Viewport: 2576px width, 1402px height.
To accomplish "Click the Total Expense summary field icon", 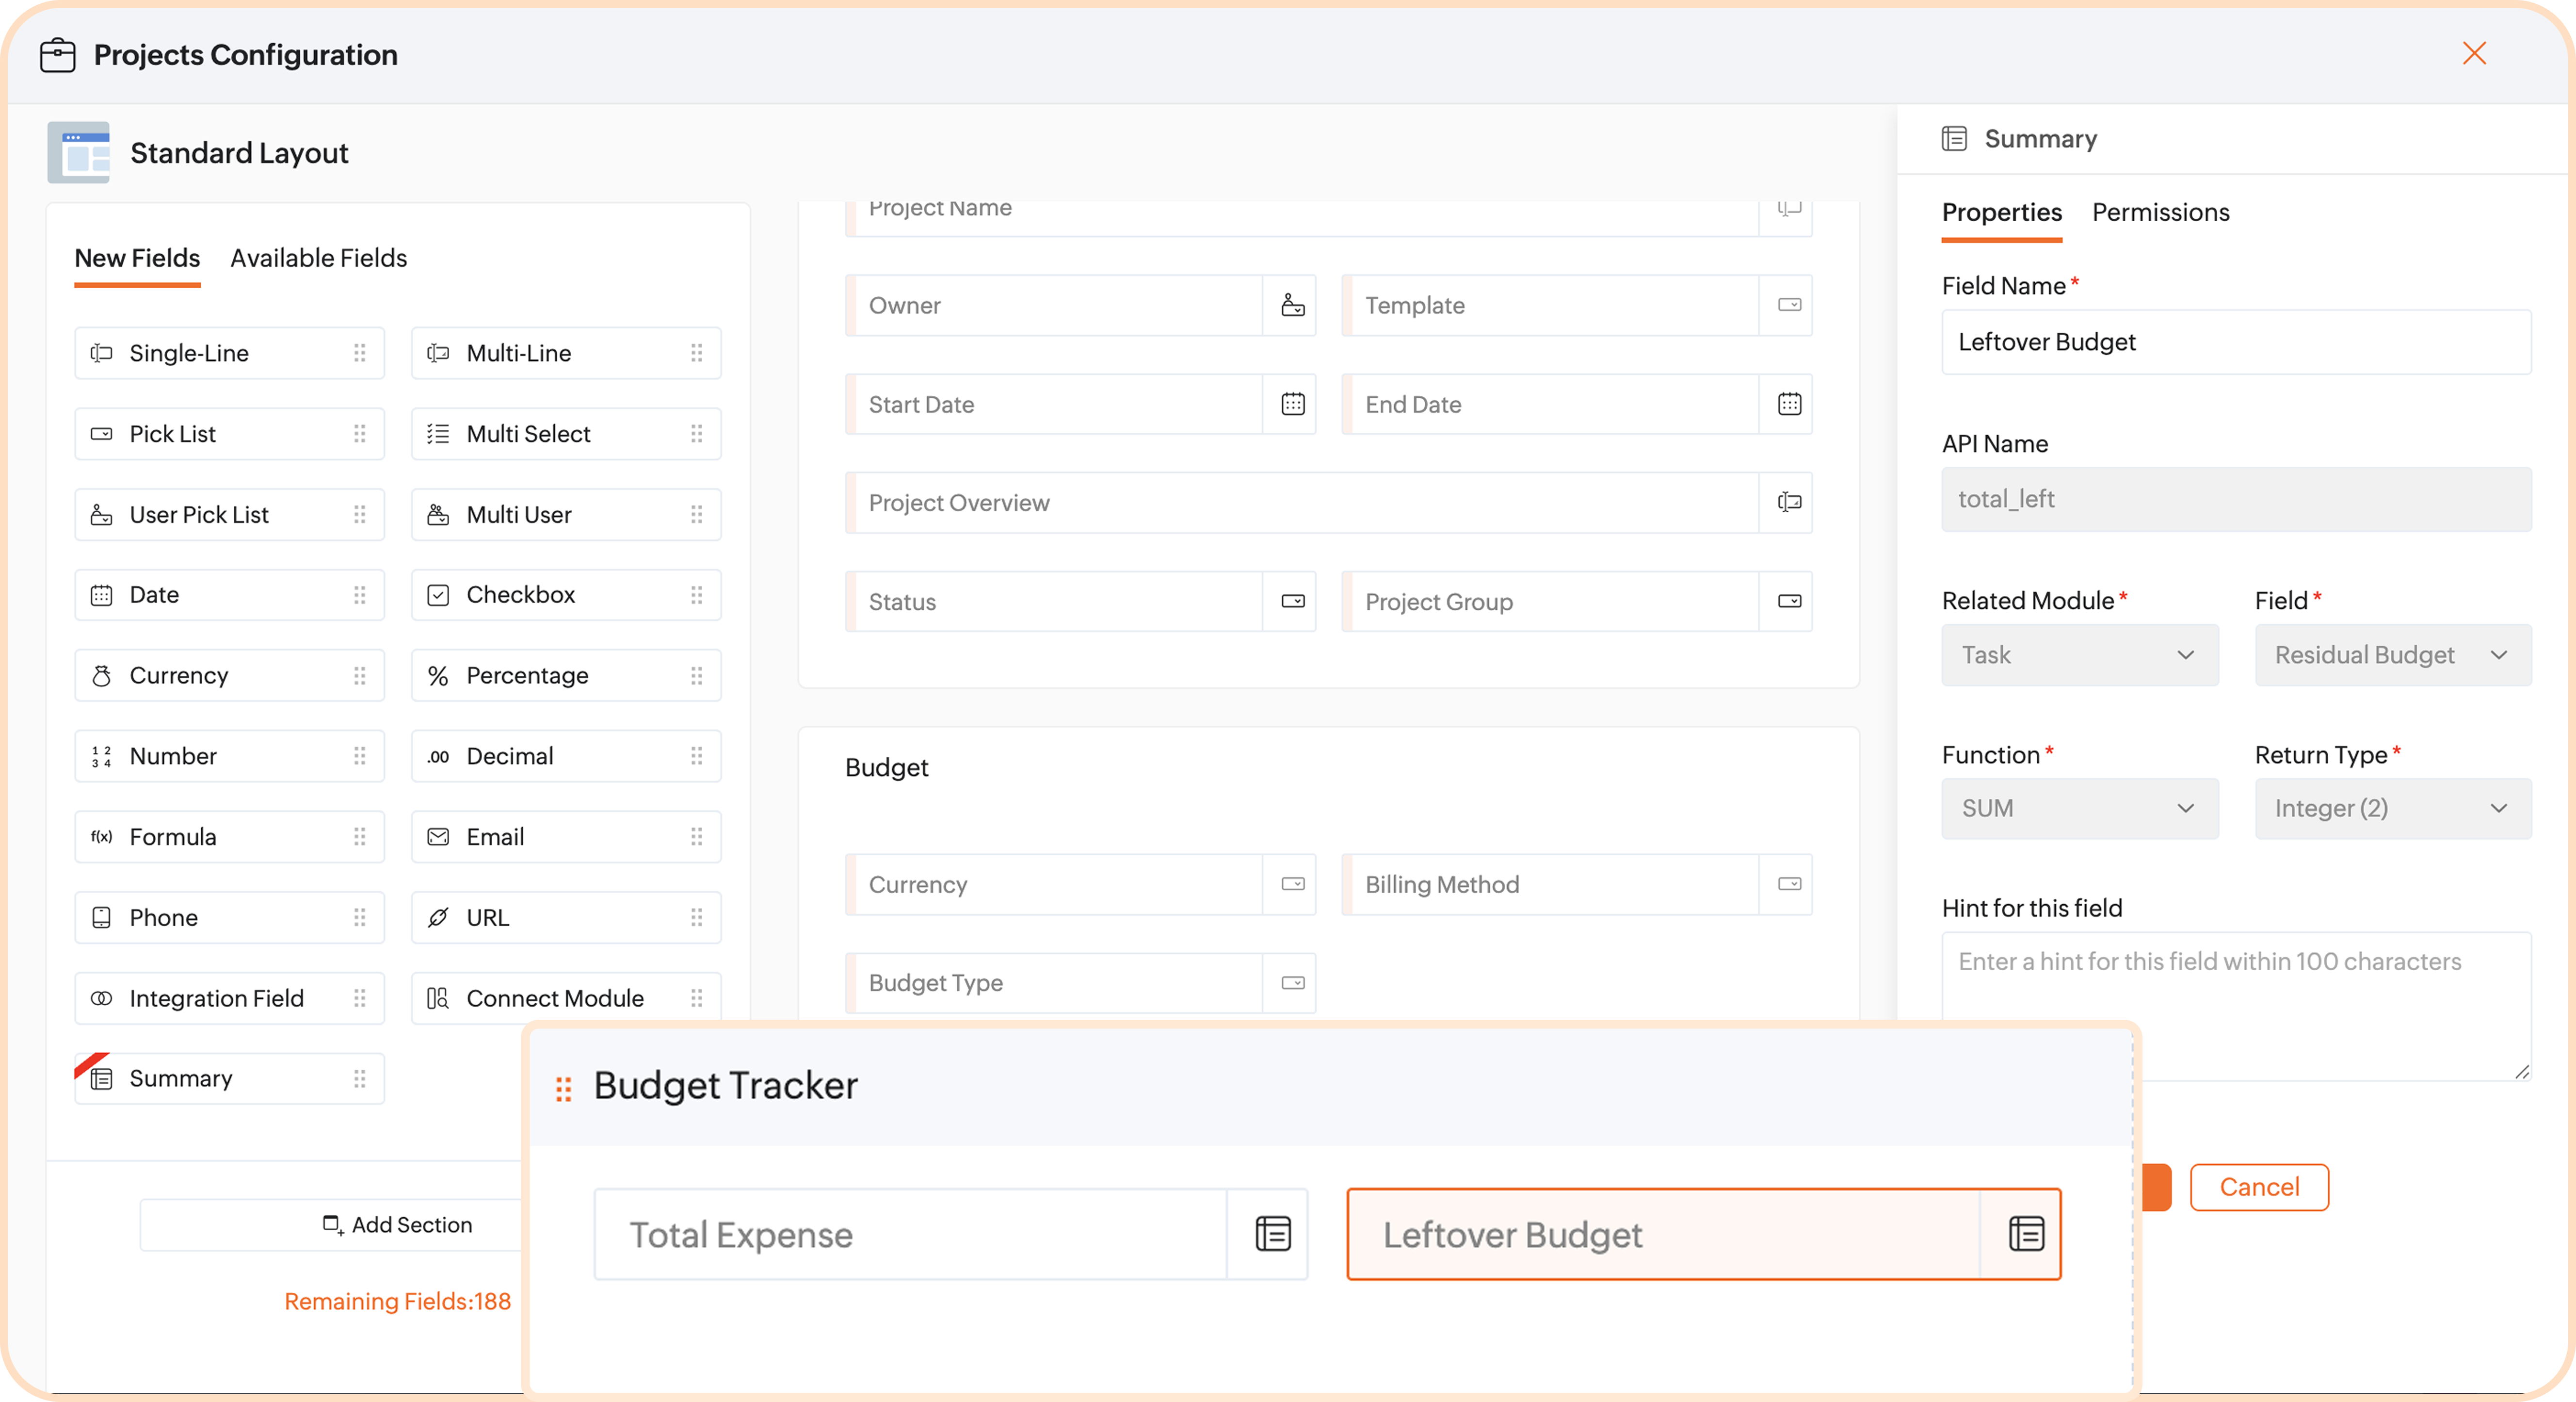I will [x=1272, y=1233].
